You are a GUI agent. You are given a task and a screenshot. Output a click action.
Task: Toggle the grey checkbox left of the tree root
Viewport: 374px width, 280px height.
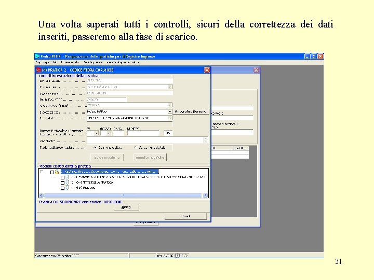42,172
